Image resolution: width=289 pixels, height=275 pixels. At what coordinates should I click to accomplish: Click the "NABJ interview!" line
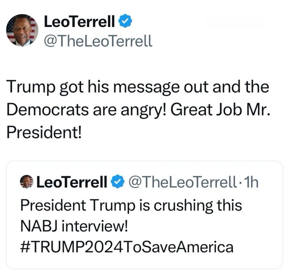pos(74,226)
